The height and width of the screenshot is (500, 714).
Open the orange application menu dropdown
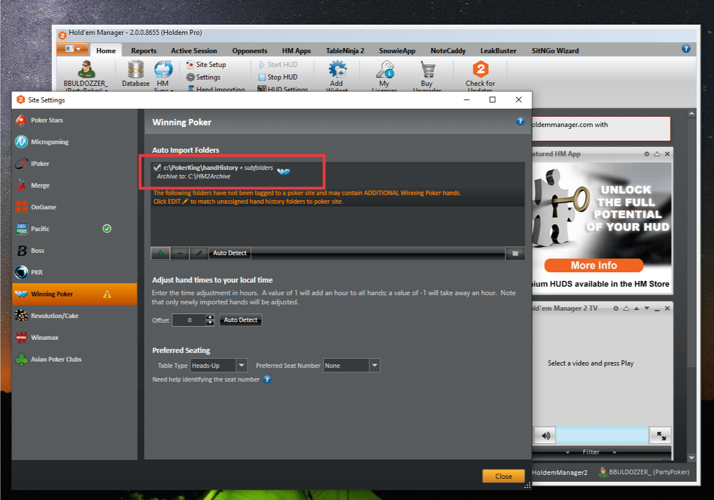pyautogui.click(x=72, y=49)
